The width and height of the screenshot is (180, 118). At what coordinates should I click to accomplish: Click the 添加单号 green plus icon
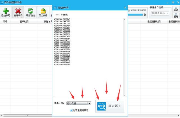click(x=6, y=11)
